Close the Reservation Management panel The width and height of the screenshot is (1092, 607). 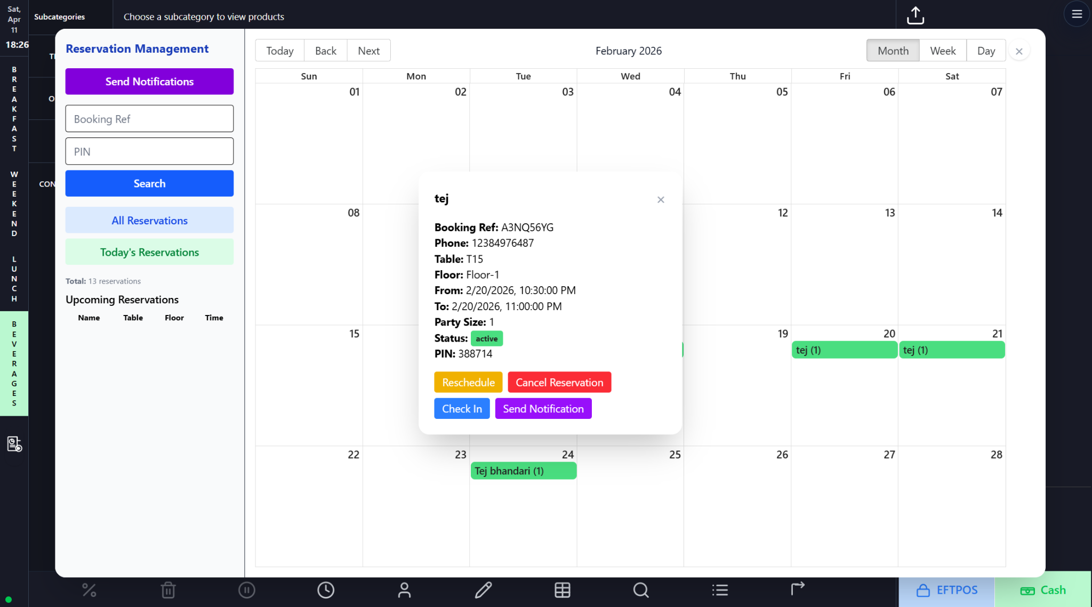pyautogui.click(x=1019, y=51)
